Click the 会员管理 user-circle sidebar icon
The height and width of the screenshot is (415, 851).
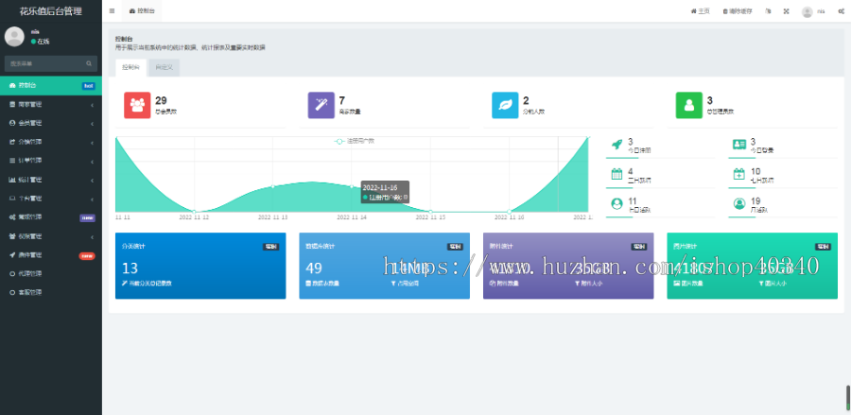point(12,123)
